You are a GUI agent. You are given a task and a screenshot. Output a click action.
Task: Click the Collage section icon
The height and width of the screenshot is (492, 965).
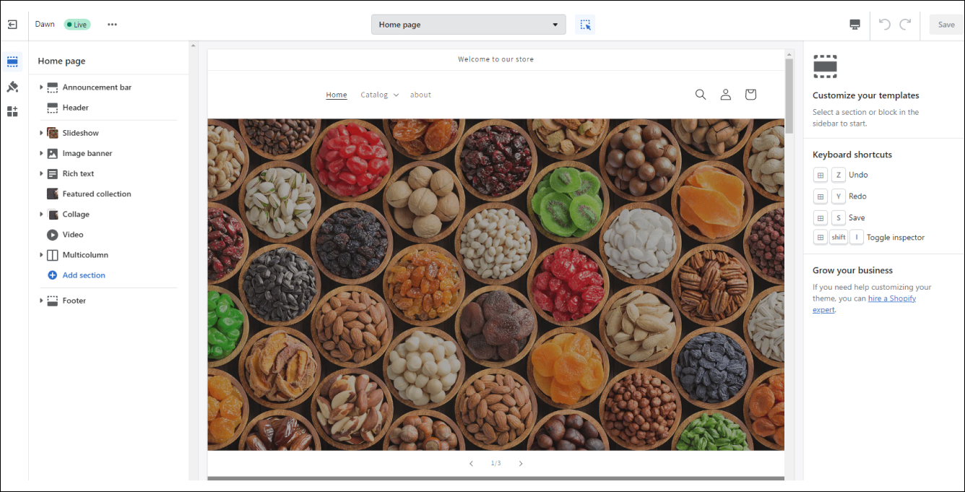click(x=52, y=214)
